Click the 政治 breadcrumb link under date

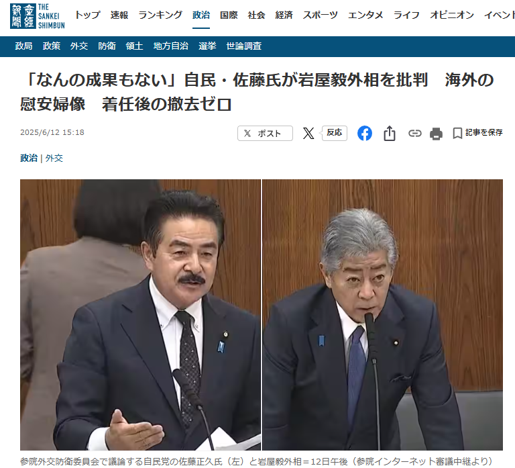pyautogui.click(x=28, y=158)
